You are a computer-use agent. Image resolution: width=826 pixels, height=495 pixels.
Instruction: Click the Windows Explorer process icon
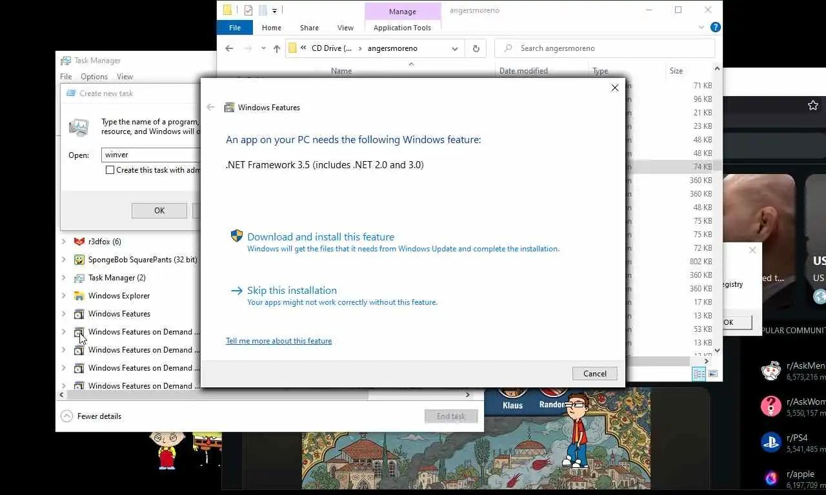(x=79, y=296)
